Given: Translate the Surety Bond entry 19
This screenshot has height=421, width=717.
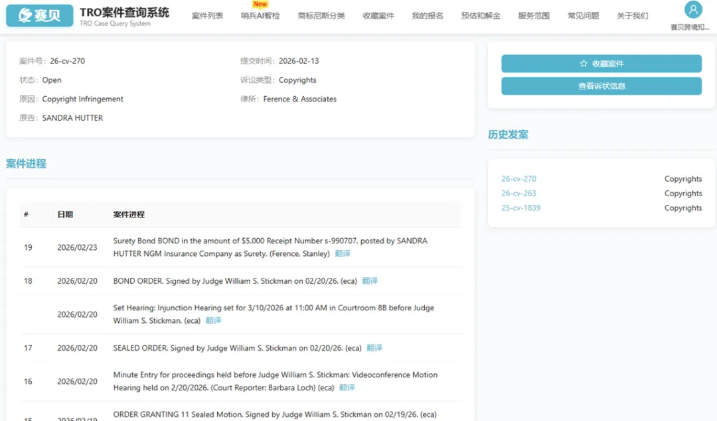Looking at the screenshot, I should [343, 254].
